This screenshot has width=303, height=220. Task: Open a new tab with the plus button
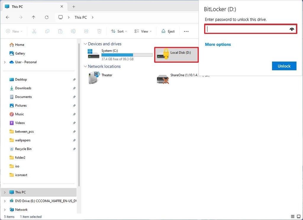coord(74,7)
